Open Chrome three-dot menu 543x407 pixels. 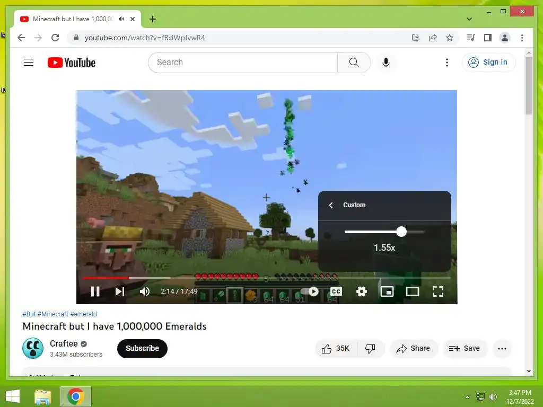tap(522, 38)
